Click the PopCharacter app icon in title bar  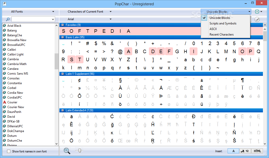coord(5,4)
